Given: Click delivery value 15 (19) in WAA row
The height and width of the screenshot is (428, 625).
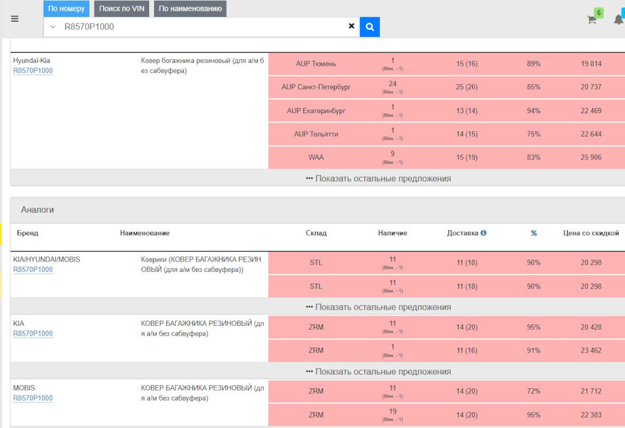Looking at the screenshot, I should point(466,157).
